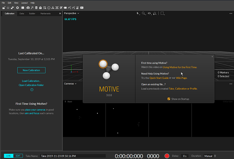
Task: Uncheck Show on Startup checkbox
Action: click(x=169, y=99)
